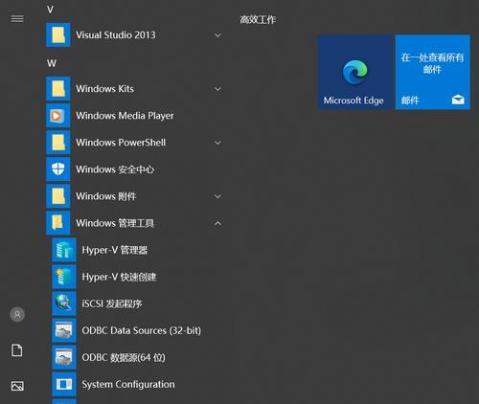Open the Documents sidebar icon
The height and width of the screenshot is (404, 479).
click(x=17, y=350)
